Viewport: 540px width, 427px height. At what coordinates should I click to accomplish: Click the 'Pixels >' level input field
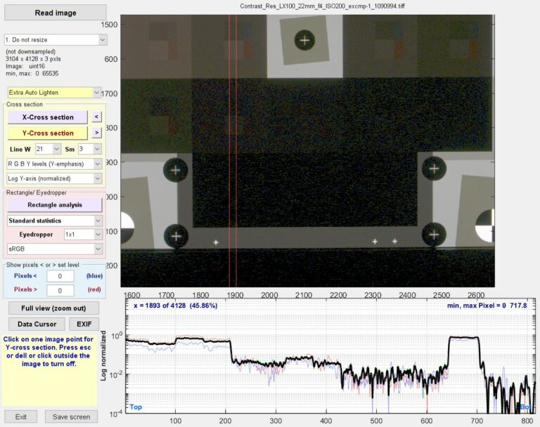(x=60, y=290)
